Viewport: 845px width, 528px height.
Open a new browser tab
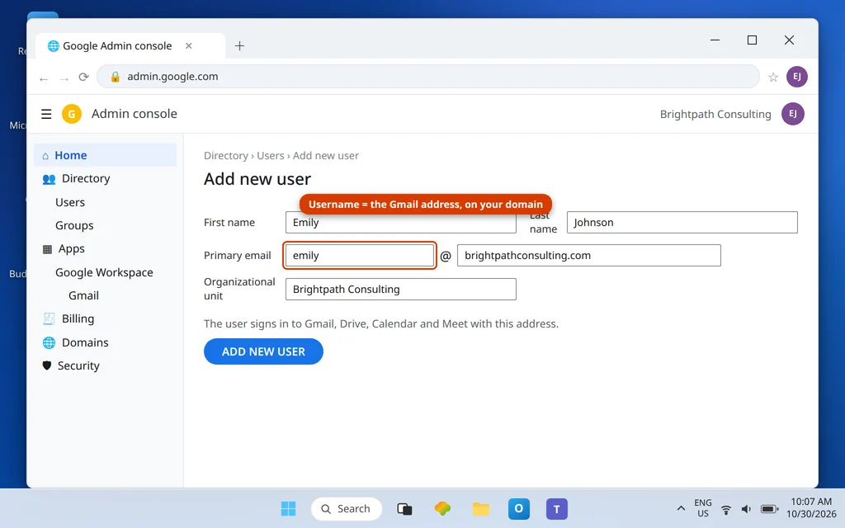(x=240, y=46)
